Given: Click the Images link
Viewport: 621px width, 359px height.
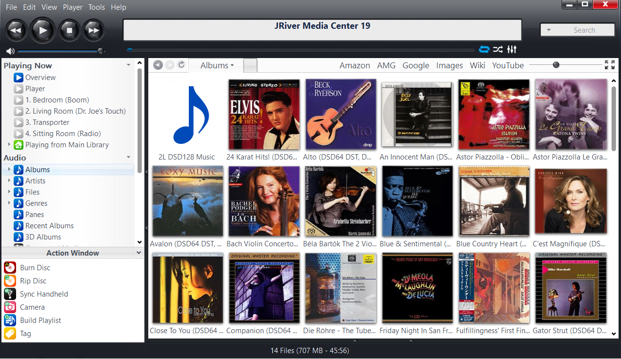Looking at the screenshot, I should [449, 65].
